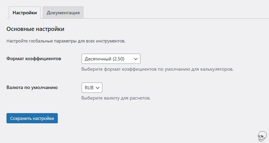
Task: Open the RUB currency dropdown
Action: [92, 88]
